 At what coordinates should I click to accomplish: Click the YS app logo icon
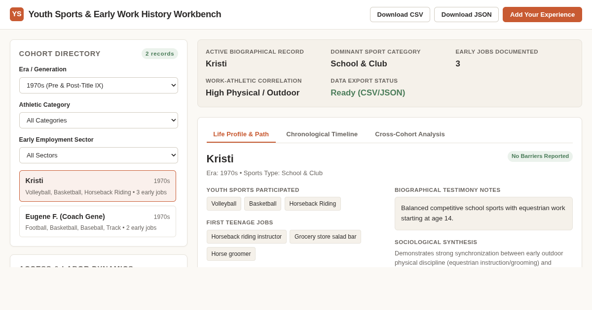click(x=17, y=14)
